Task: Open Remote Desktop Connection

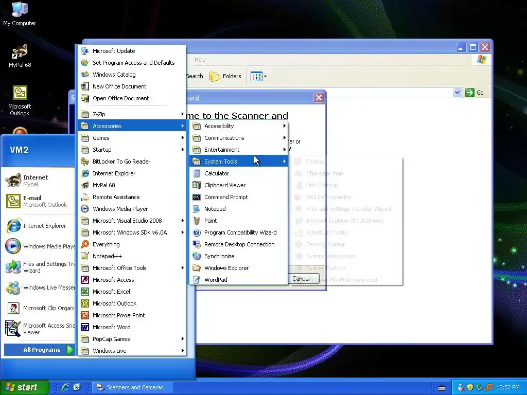Action: pyautogui.click(x=239, y=244)
